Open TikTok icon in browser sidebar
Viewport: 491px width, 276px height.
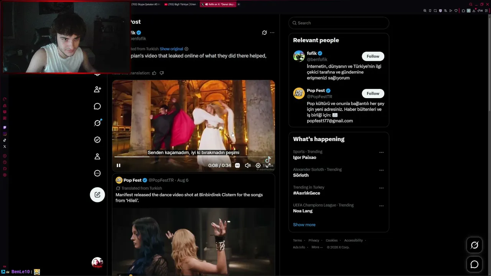coord(5,140)
